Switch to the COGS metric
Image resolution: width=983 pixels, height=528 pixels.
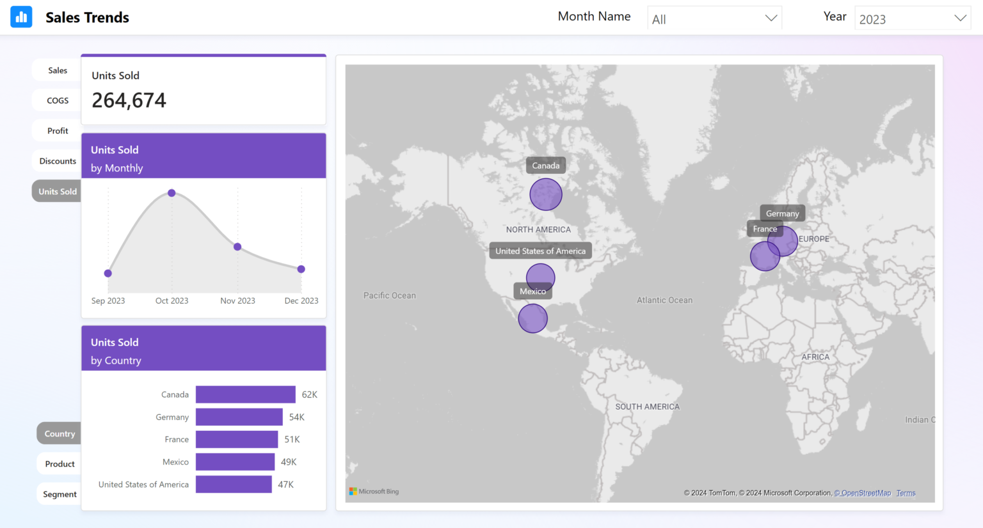coord(57,100)
